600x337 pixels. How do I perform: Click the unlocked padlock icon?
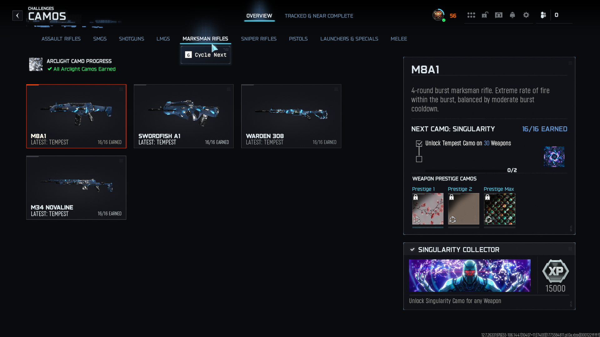click(485, 15)
